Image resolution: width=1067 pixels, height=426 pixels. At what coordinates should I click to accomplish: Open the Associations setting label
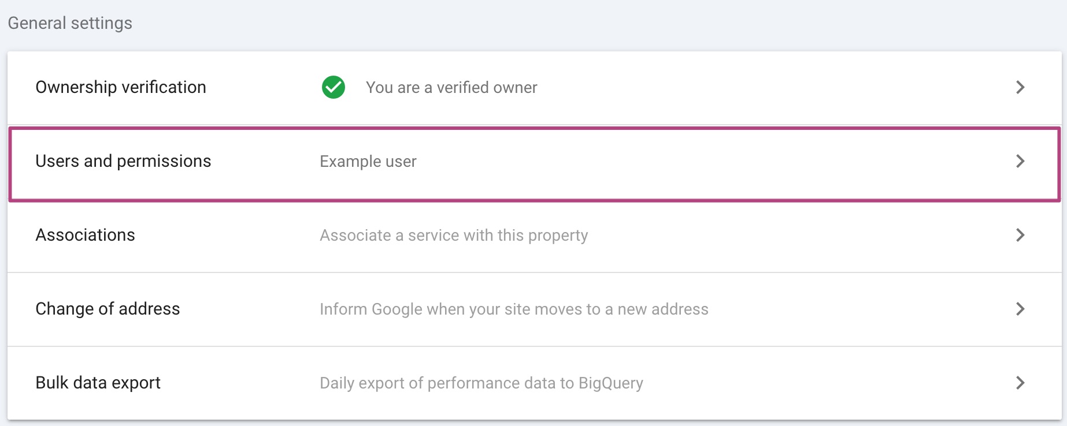tap(85, 235)
